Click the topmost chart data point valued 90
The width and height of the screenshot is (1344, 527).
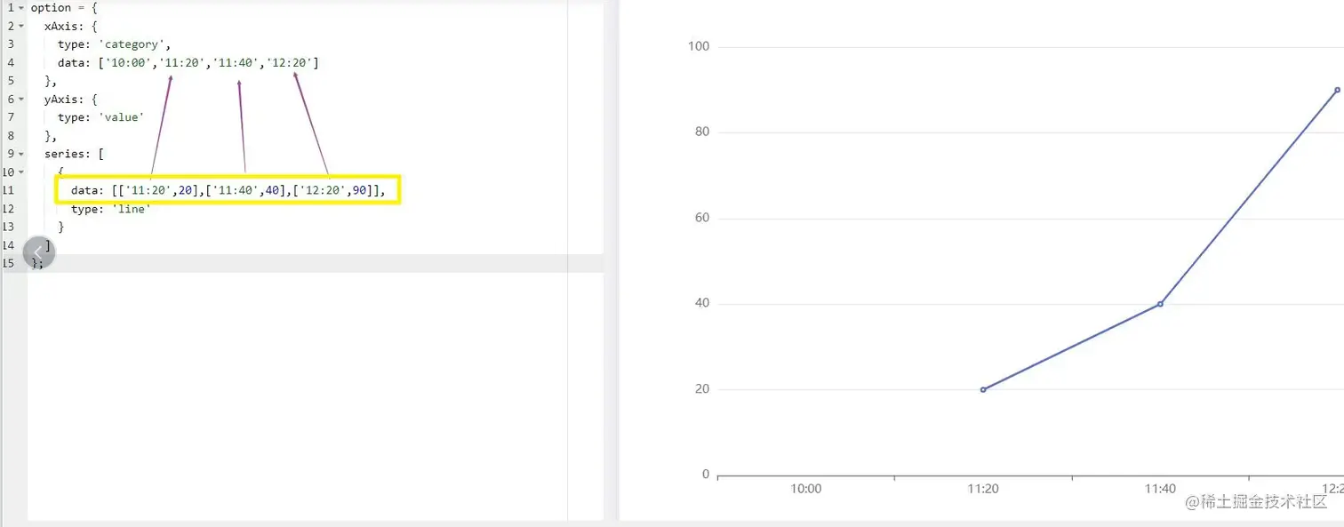point(1337,90)
